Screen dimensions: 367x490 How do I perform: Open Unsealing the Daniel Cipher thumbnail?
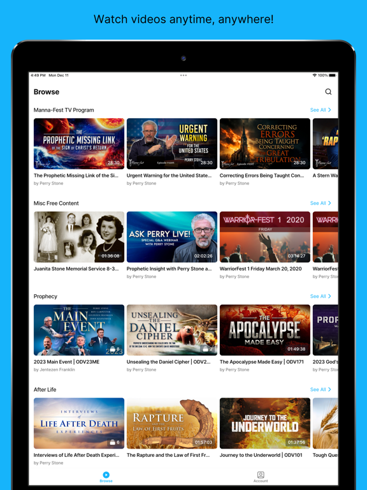click(x=172, y=330)
